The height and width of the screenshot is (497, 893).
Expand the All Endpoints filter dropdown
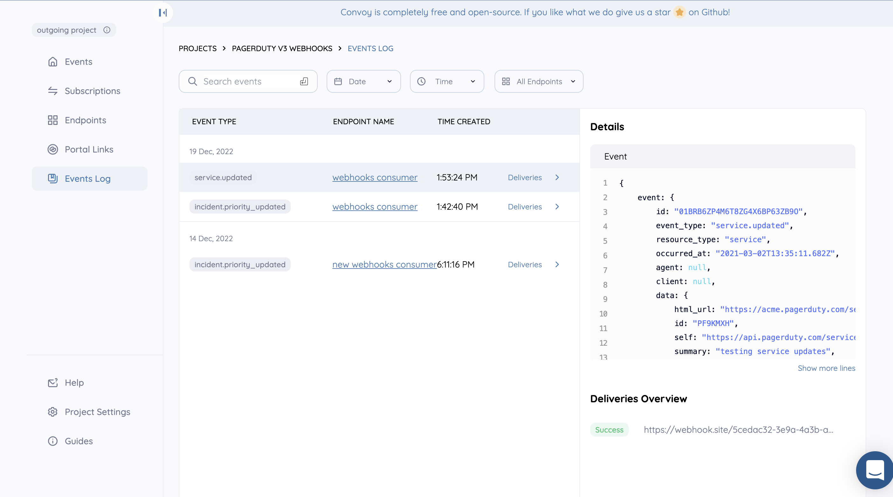(x=538, y=81)
